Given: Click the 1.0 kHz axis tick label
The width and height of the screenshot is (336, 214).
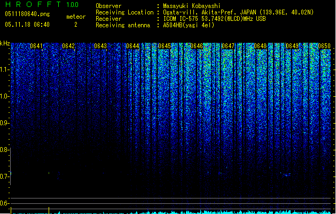Looking at the screenshot, I should click(4, 96).
